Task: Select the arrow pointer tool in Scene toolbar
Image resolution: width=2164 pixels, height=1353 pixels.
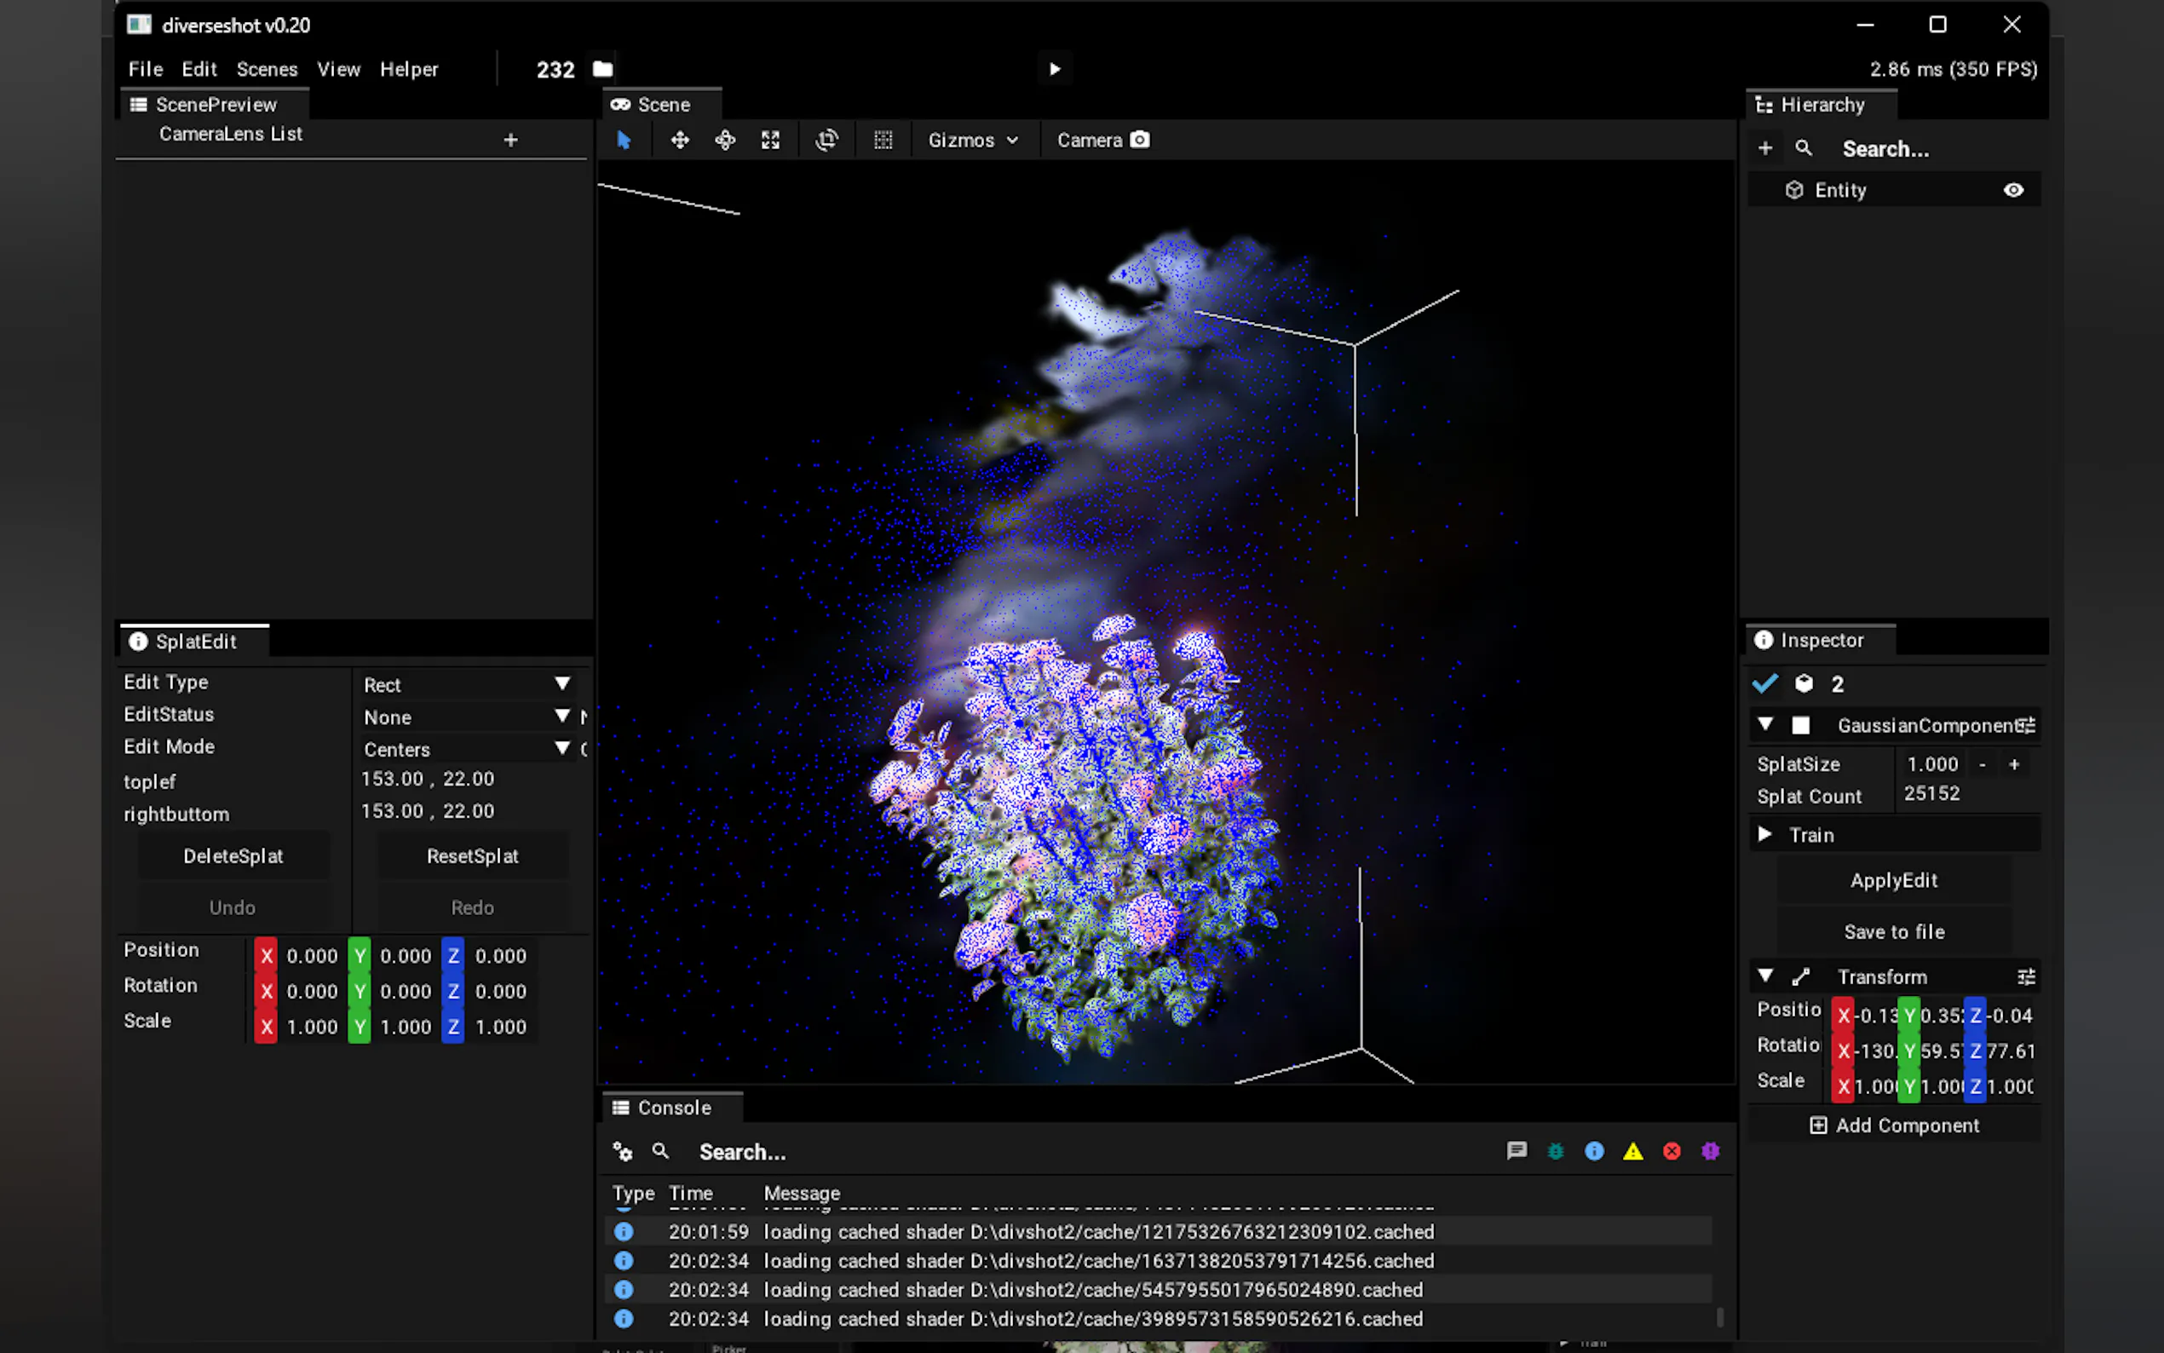Action: tap(624, 140)
